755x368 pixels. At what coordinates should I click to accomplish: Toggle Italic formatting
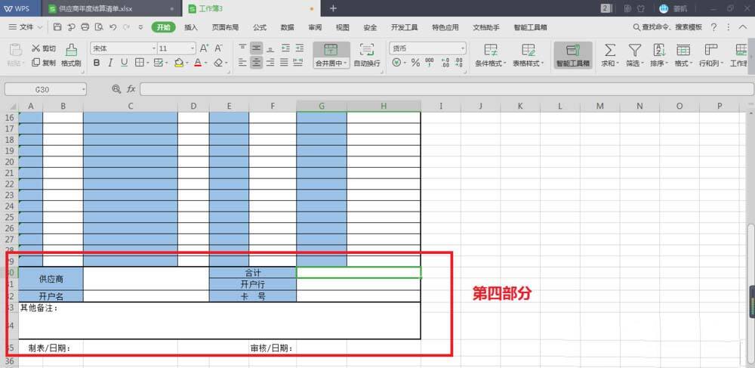(110, 63)
